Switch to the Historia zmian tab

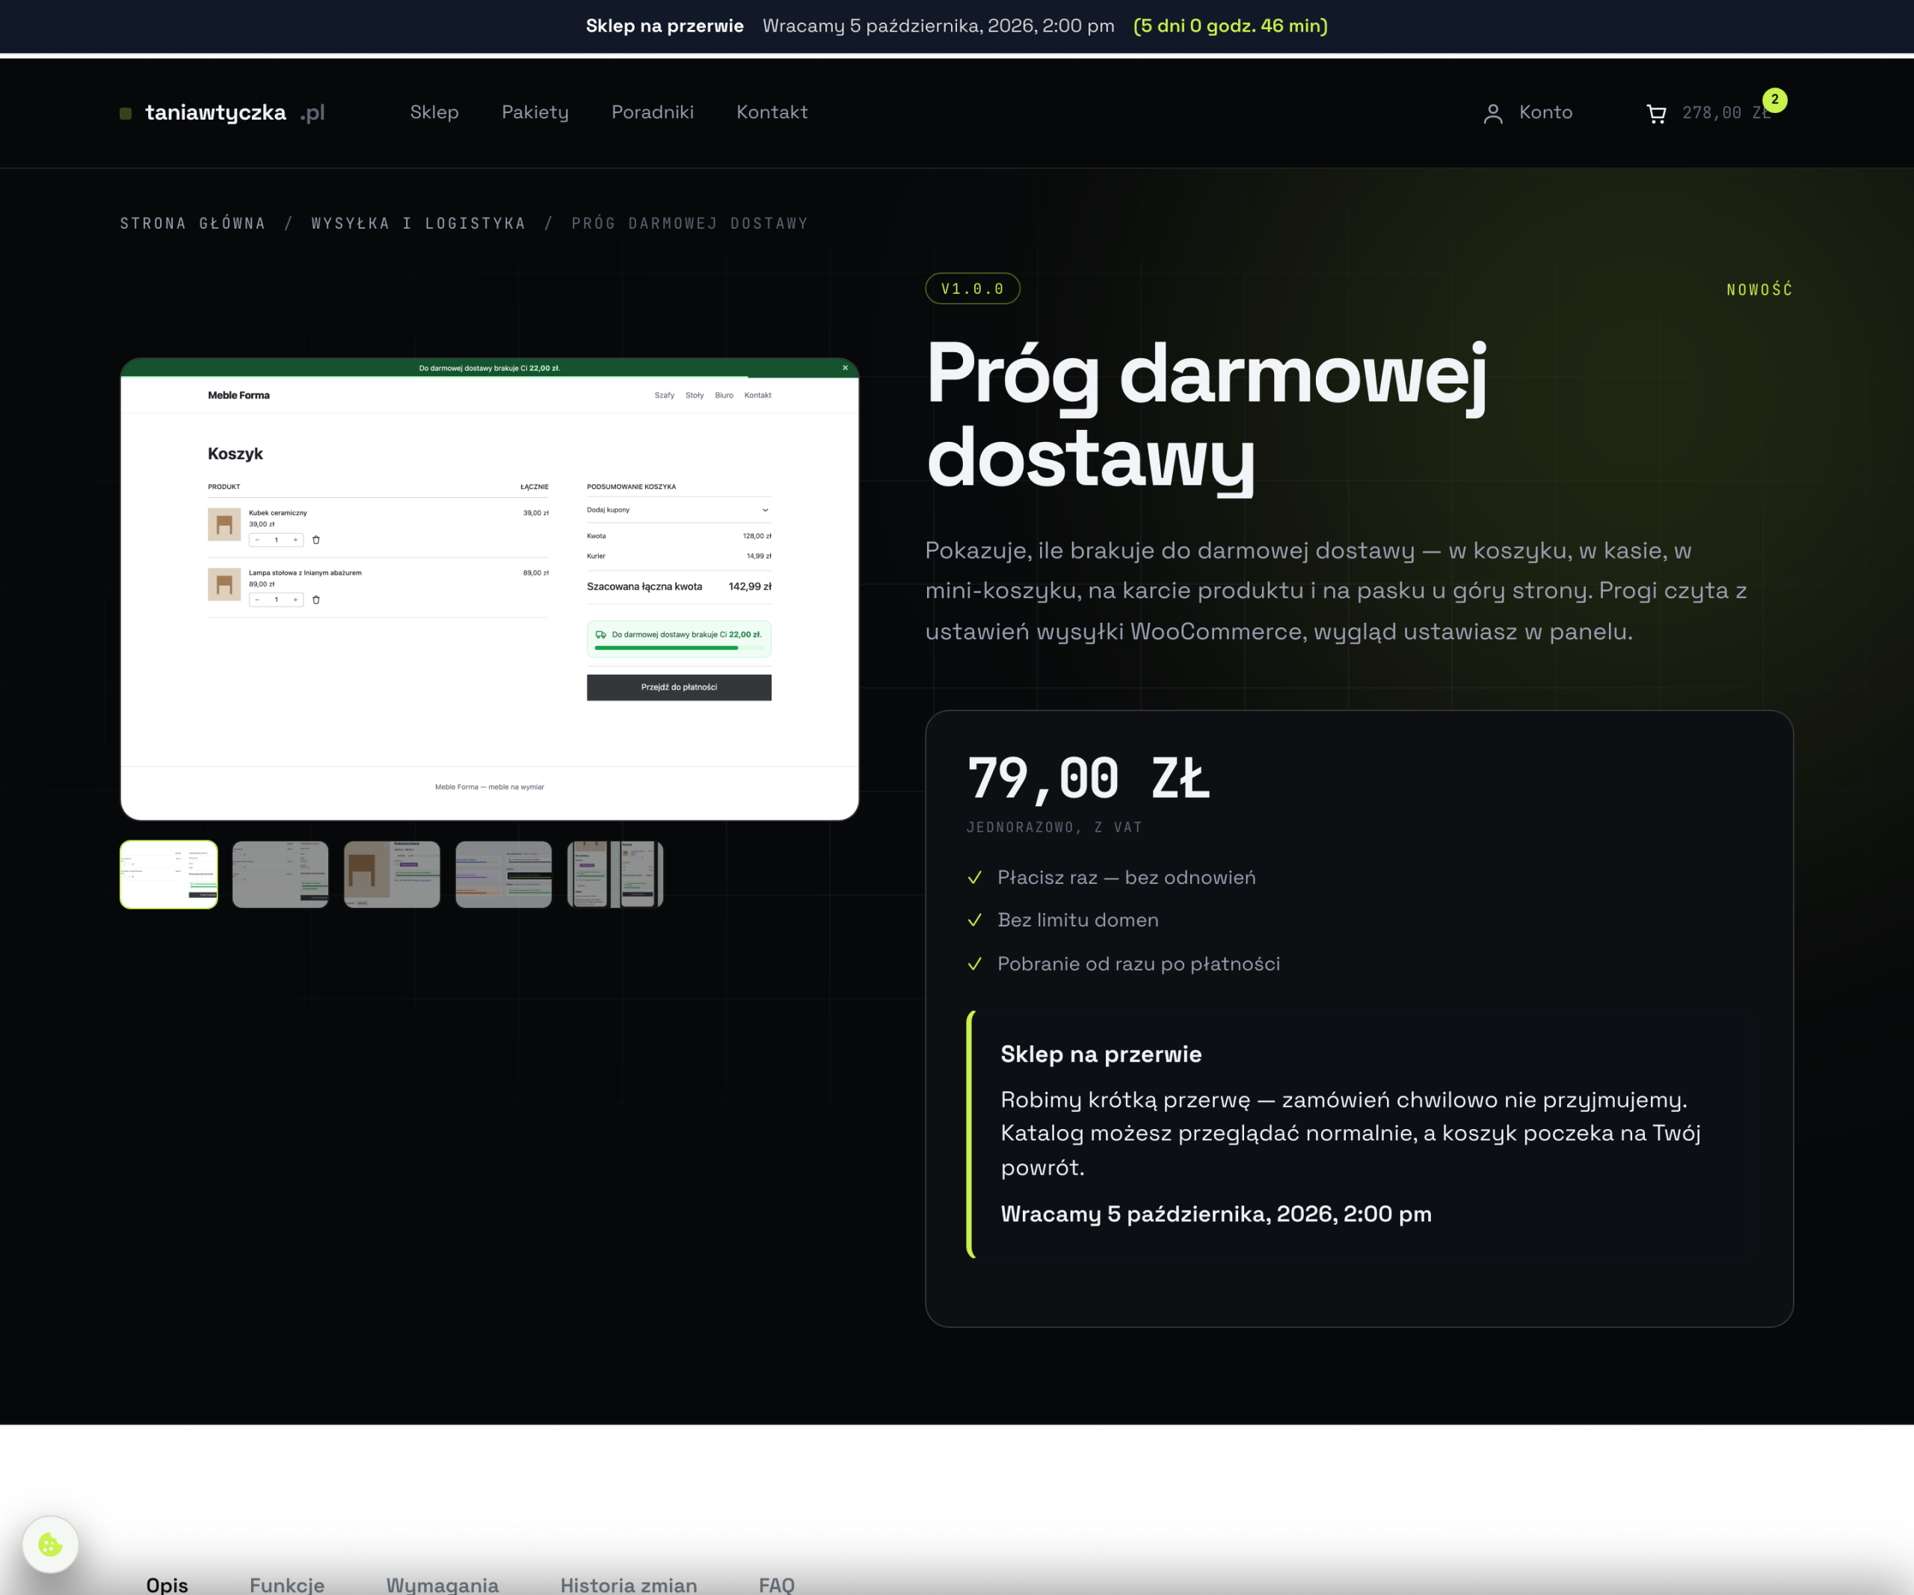629,1584
